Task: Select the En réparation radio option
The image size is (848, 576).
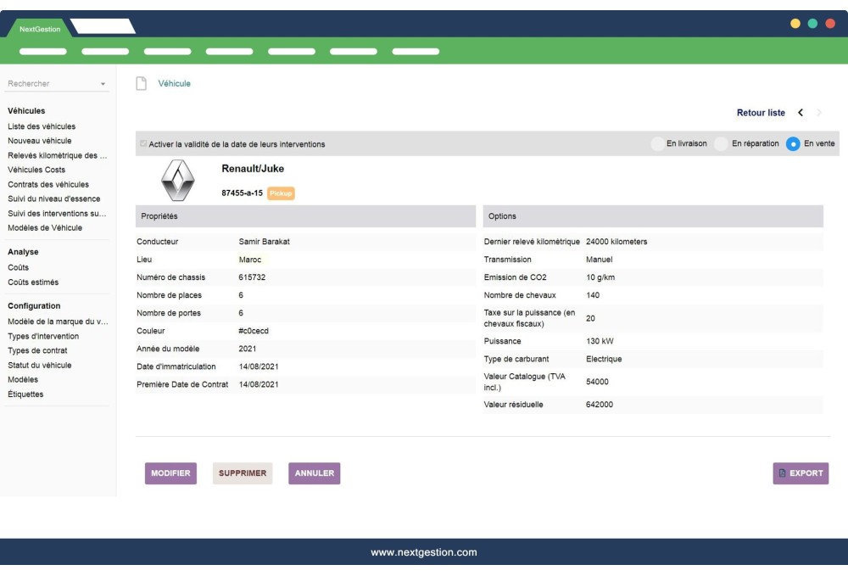Action: point(722,144)
